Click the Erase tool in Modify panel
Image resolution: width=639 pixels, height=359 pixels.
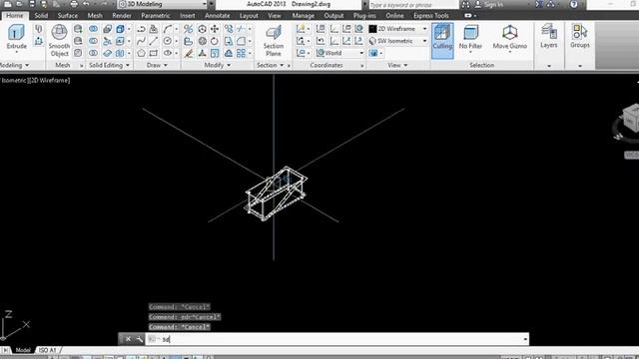pos(188,53)
